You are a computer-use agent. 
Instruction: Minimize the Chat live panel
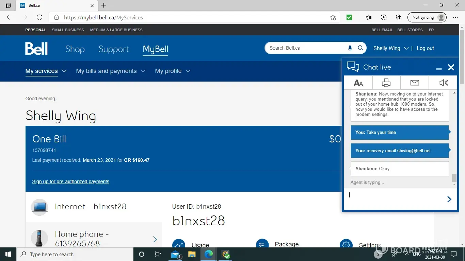[439, 68]
